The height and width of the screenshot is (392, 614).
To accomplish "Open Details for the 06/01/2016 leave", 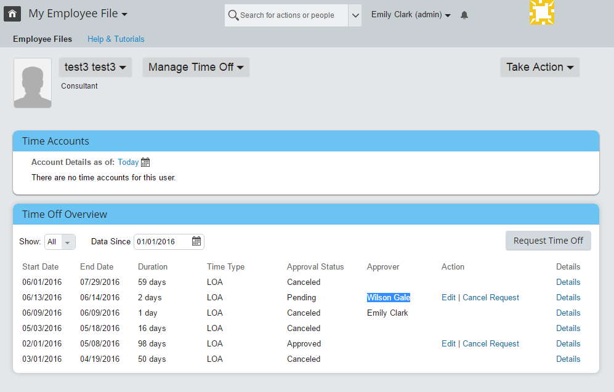I will coord(568,282).
